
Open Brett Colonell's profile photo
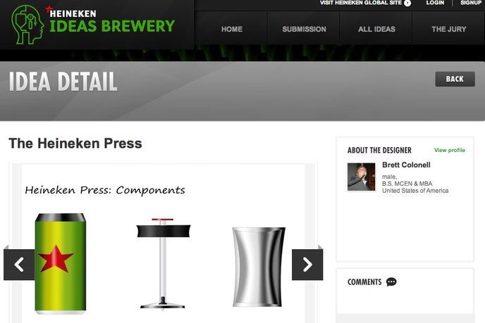click(x=361, y=177)
